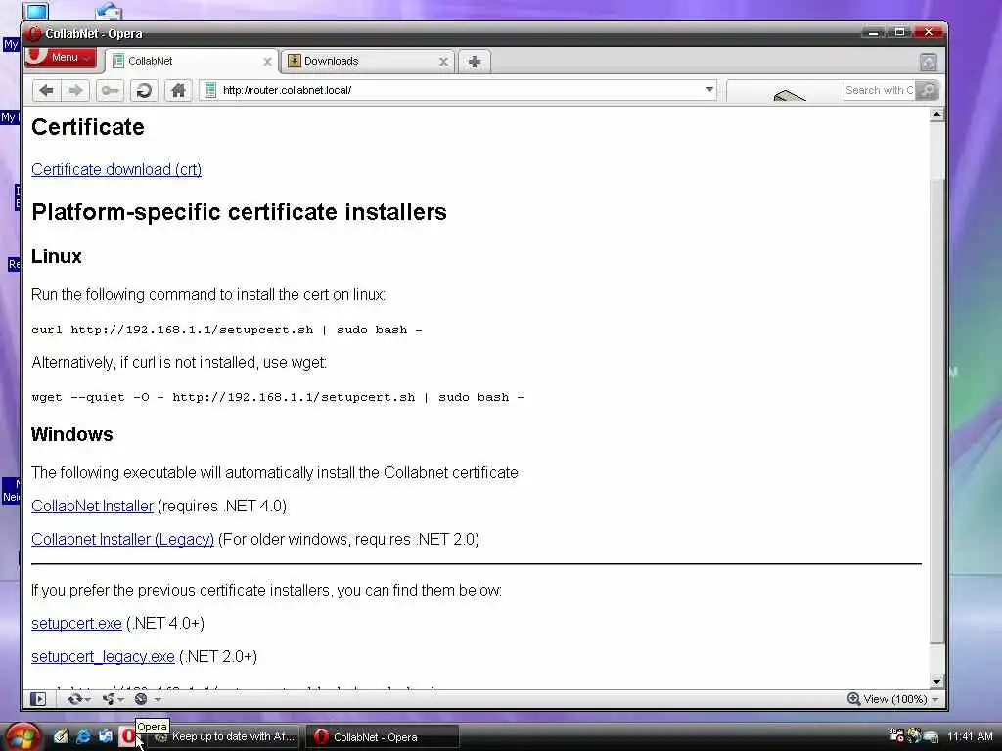Focus the 'Search with' field
This screenshot has width=1002, height=751.
(x=879, y=90)
